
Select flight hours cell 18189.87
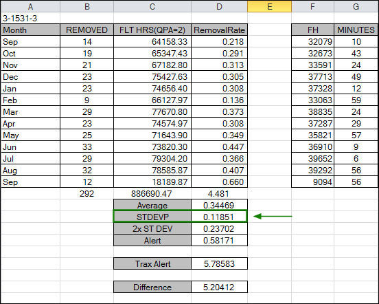pyautogui.click(x=152, y=182)
